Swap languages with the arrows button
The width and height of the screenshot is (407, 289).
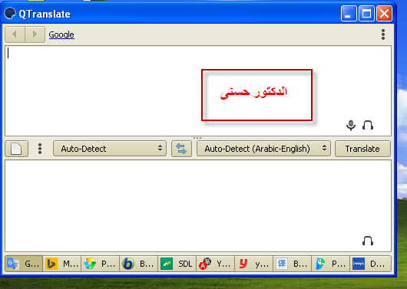coord(181,149)
